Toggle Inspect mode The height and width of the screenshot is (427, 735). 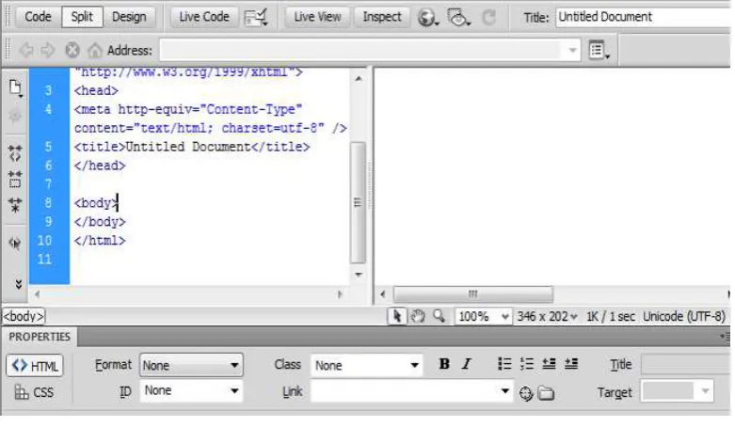pos(382,17)
